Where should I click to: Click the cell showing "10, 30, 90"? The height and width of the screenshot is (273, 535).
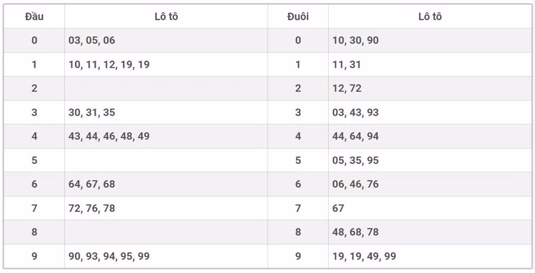click(x=355, y=40)
